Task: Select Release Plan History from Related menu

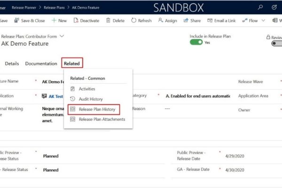Action: point(94,110)
